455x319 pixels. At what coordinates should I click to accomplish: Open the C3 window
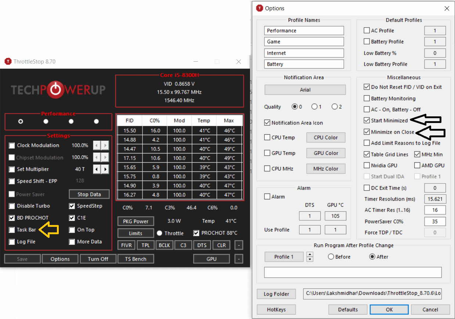[183, 245]
